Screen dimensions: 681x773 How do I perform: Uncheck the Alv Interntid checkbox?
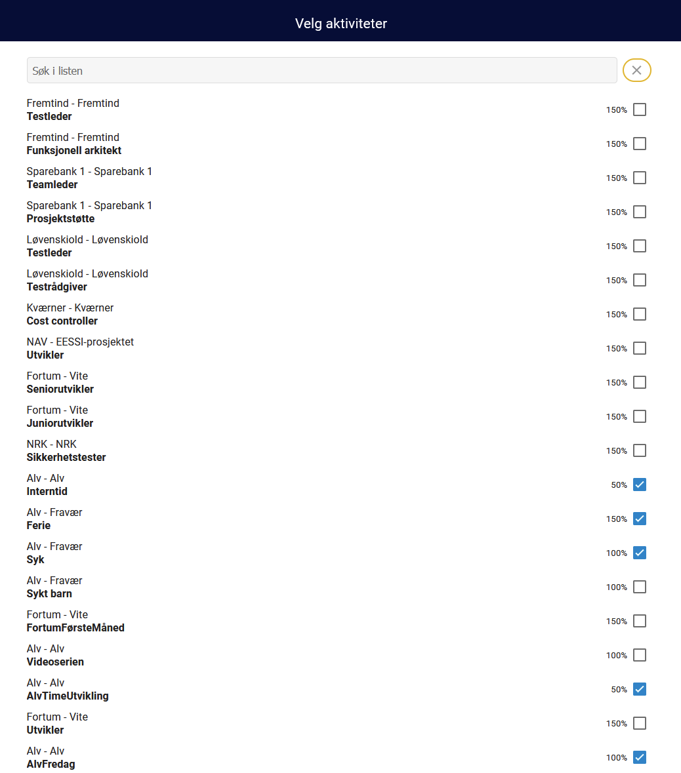coord(640,485)
